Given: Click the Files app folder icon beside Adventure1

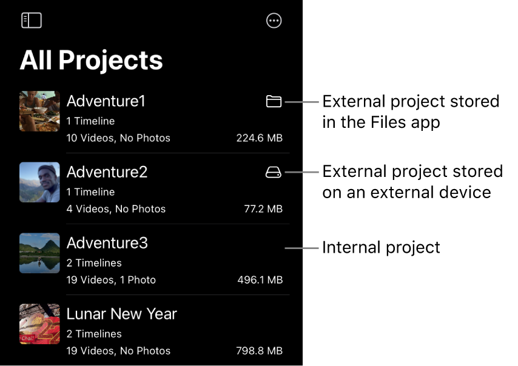Looking at the screenshot, I should (x=274, y=102).
